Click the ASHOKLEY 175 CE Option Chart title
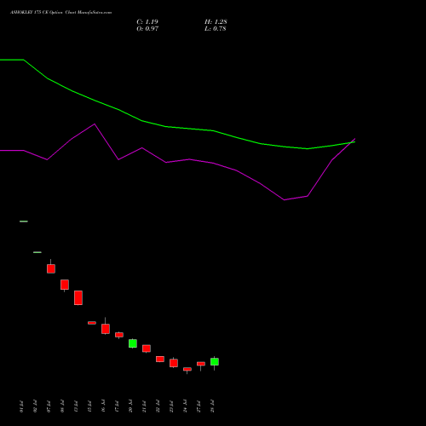This screenshot has width=426, height=426. (x=60, y=13)
